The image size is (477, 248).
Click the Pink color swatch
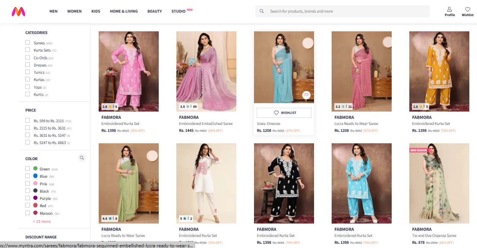click(x=35, y=183)
